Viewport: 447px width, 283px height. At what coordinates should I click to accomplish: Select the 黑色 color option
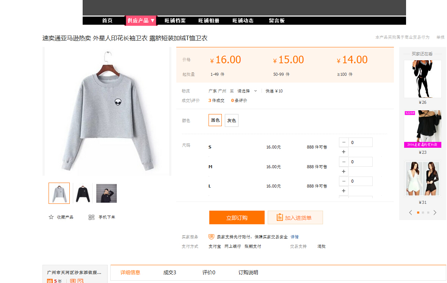tap(215, 120)
